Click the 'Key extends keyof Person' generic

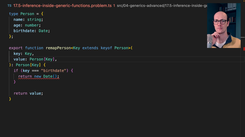101,48
